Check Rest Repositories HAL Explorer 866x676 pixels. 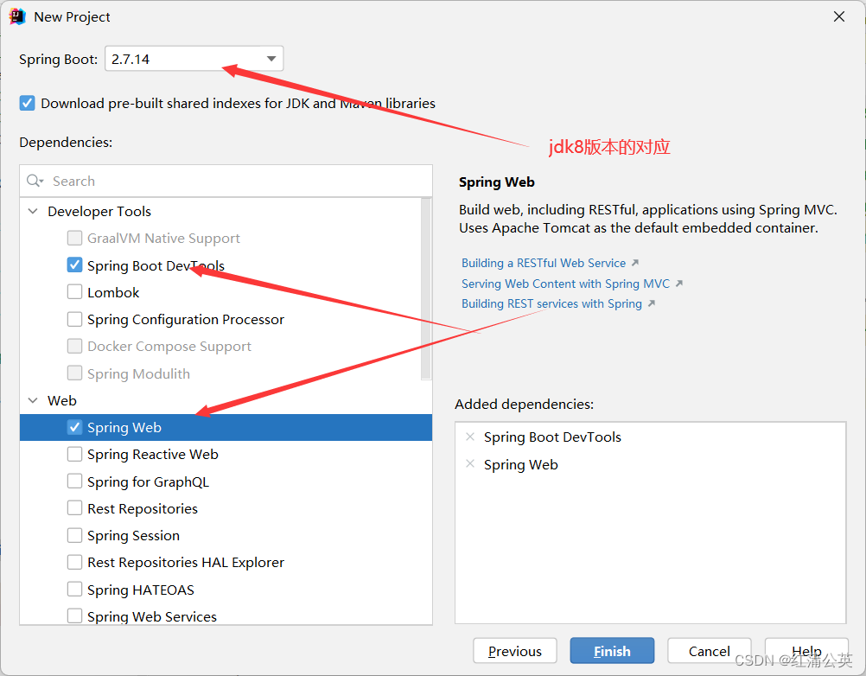click(74, 562)
